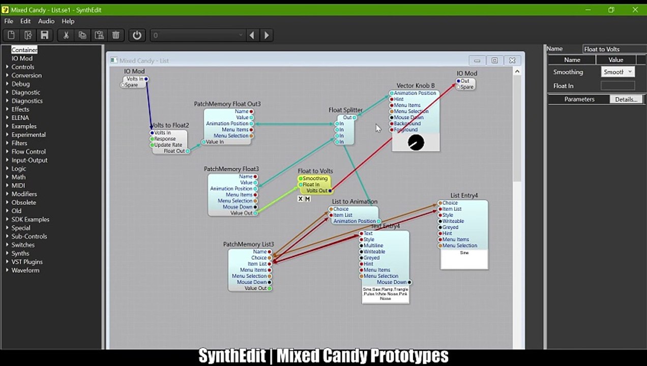Click the Text Entry4 waveform list text box
The image size is (647, 366).
385,294
